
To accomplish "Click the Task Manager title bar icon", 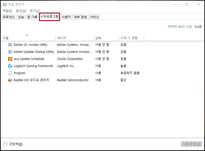I will pyautogui.click(x=5, y=5).
